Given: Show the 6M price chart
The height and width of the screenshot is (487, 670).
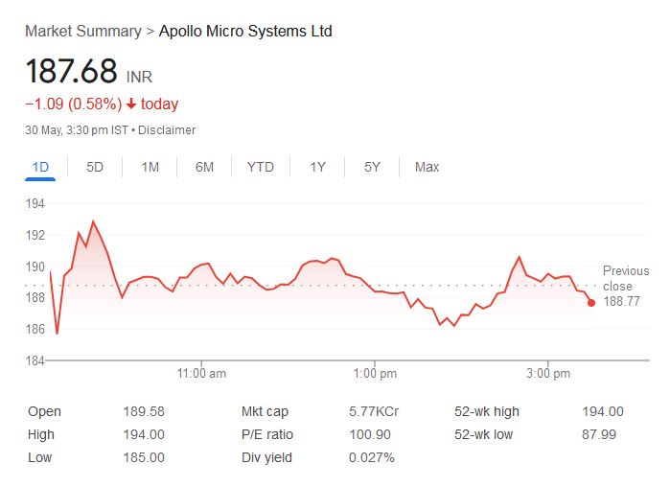Looking at the screenshot, I should (x=204, y=167).
